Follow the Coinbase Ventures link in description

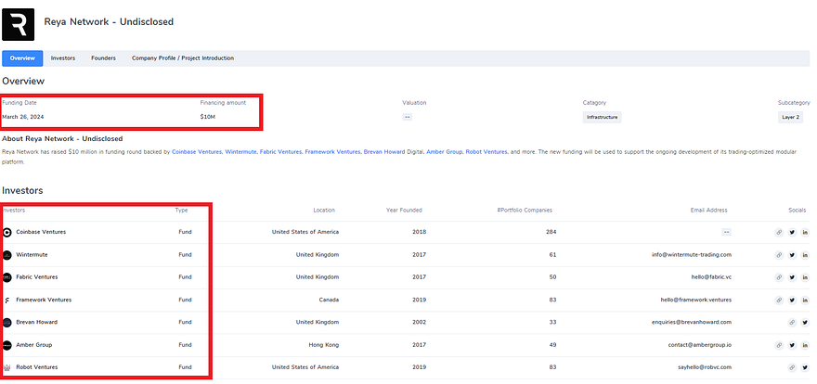[x=197, y=152]
